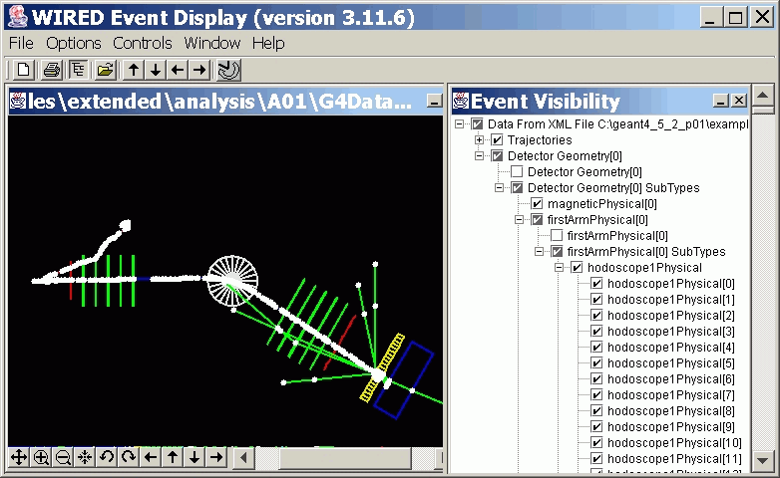
Task: Click the G4Data view window icon
Action: point(18,101)
